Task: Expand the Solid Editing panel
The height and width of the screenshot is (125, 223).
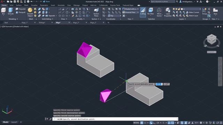Action: coord(47,19)
